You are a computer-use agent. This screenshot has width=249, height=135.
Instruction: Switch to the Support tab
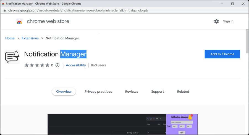click(158, 92)
